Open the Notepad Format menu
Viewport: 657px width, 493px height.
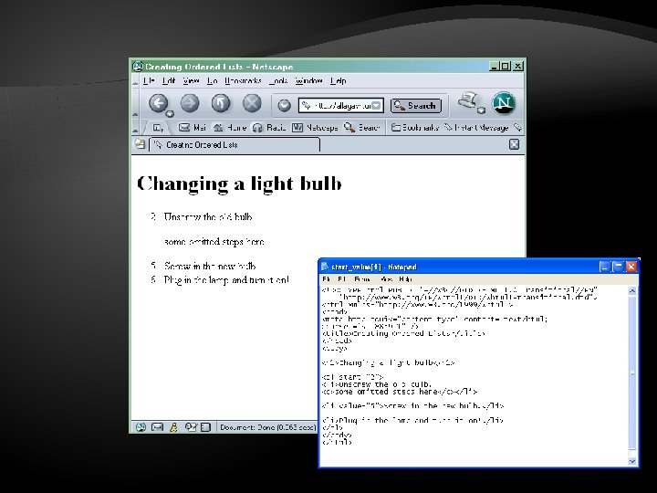tap(362, 278)
